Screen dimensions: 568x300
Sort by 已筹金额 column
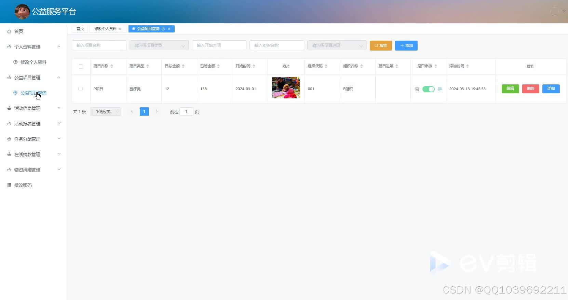(x=218, y=66)
